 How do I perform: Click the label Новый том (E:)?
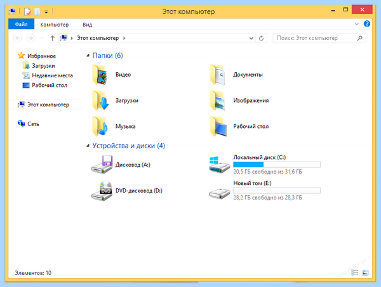click(252, 183)
